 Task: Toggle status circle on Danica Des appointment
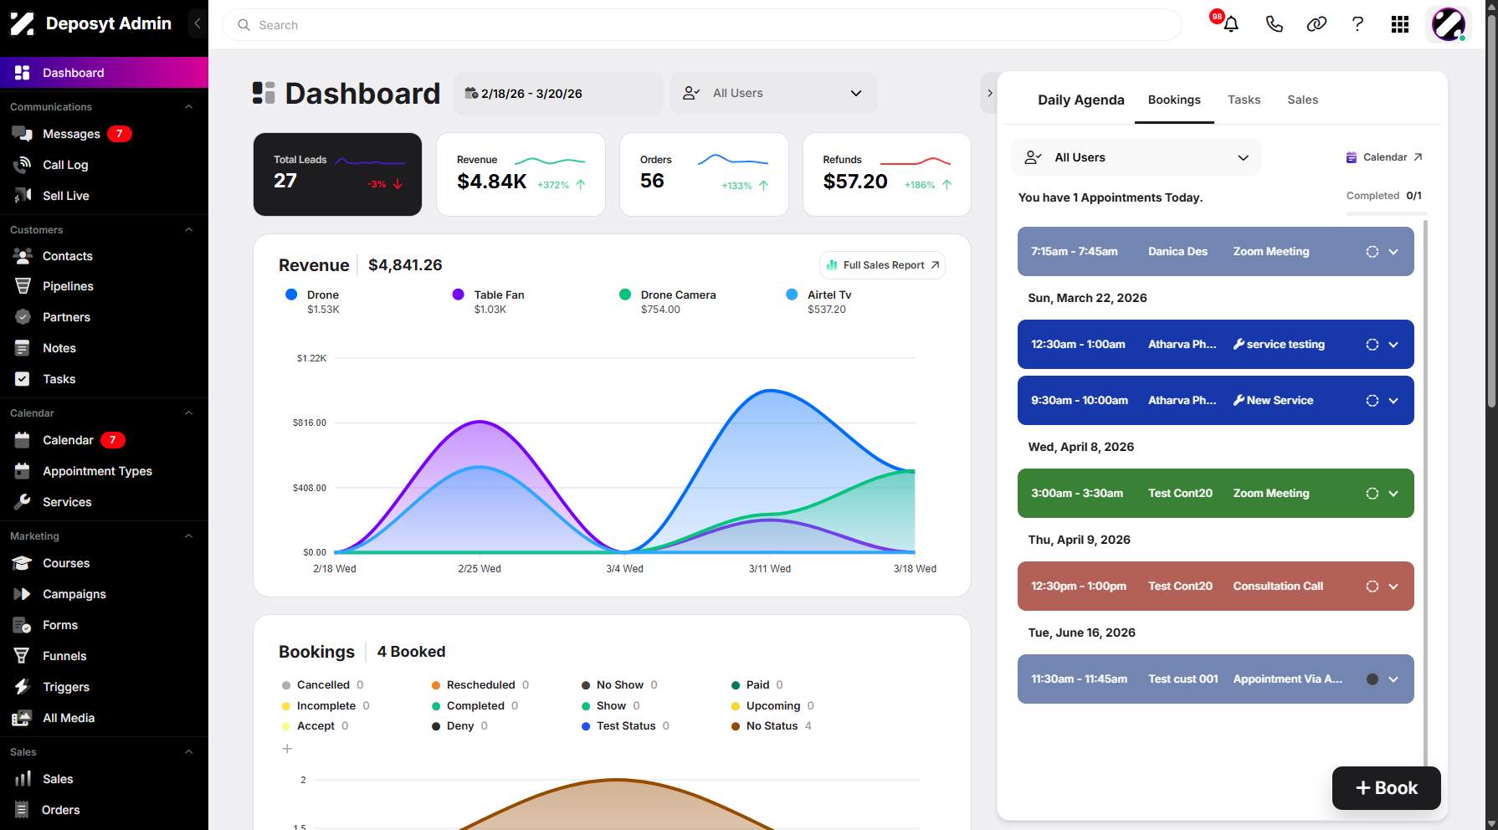(1372, 252)
